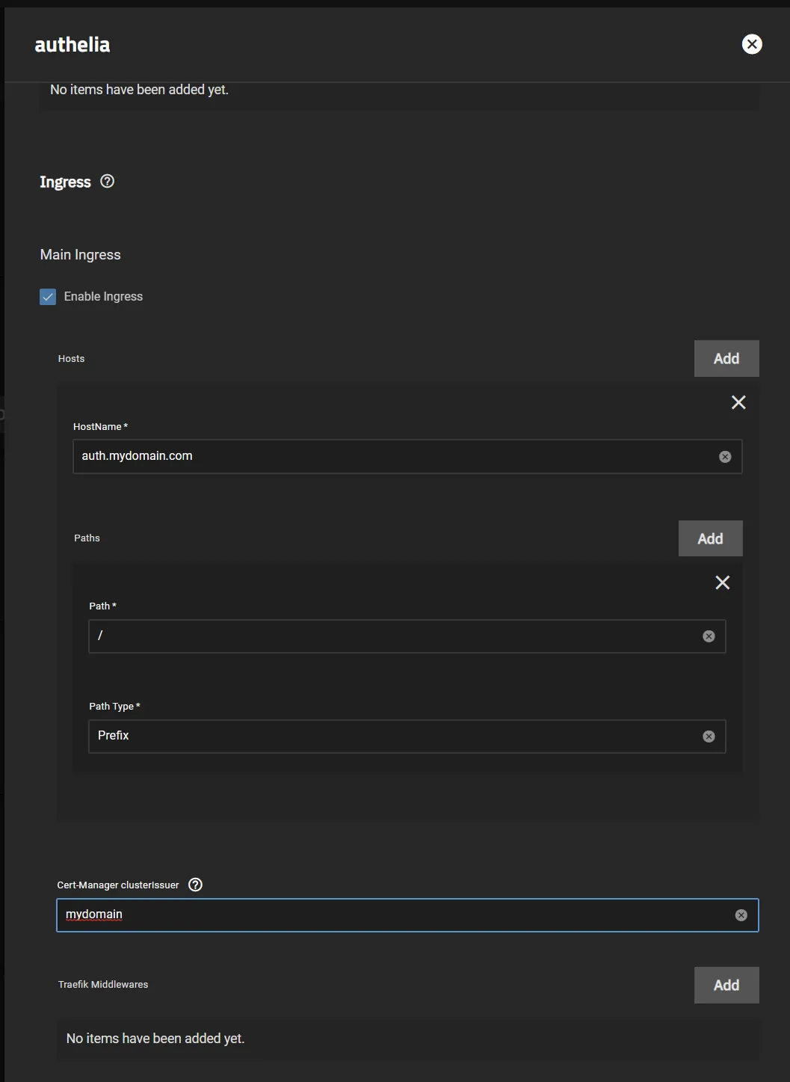This screenshot has height=1082, width=790.
Task: Uncheck the Enable Ingress checkbox
Action: coord(48,297)
